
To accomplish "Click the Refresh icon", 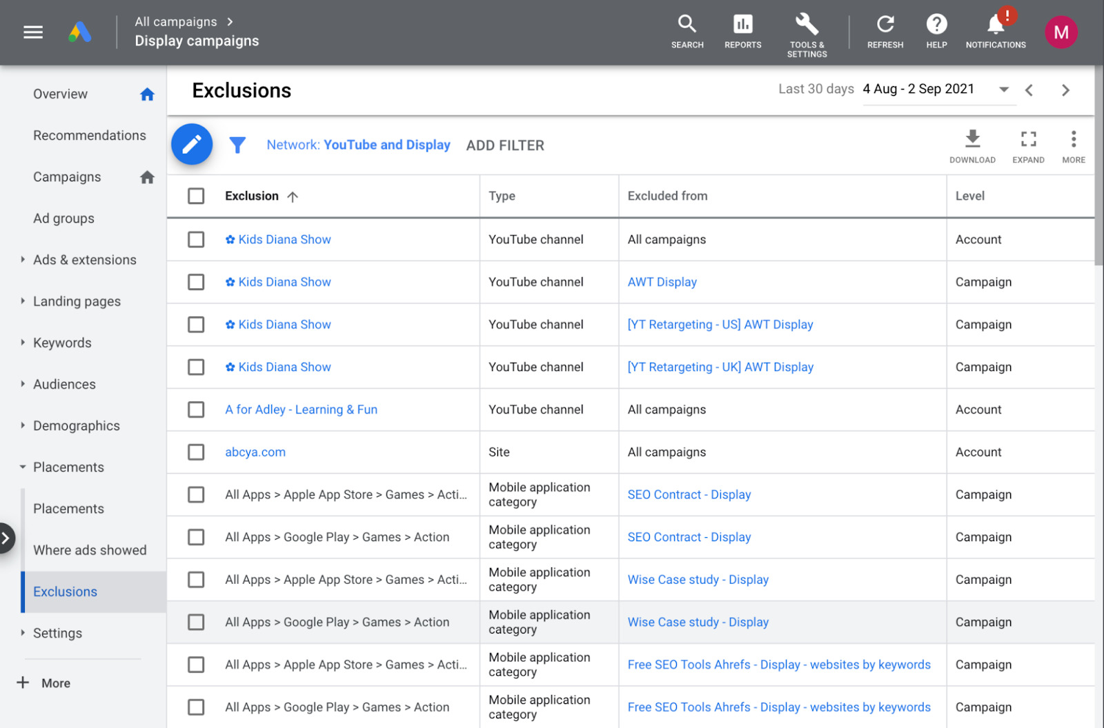I will point(885,25).
